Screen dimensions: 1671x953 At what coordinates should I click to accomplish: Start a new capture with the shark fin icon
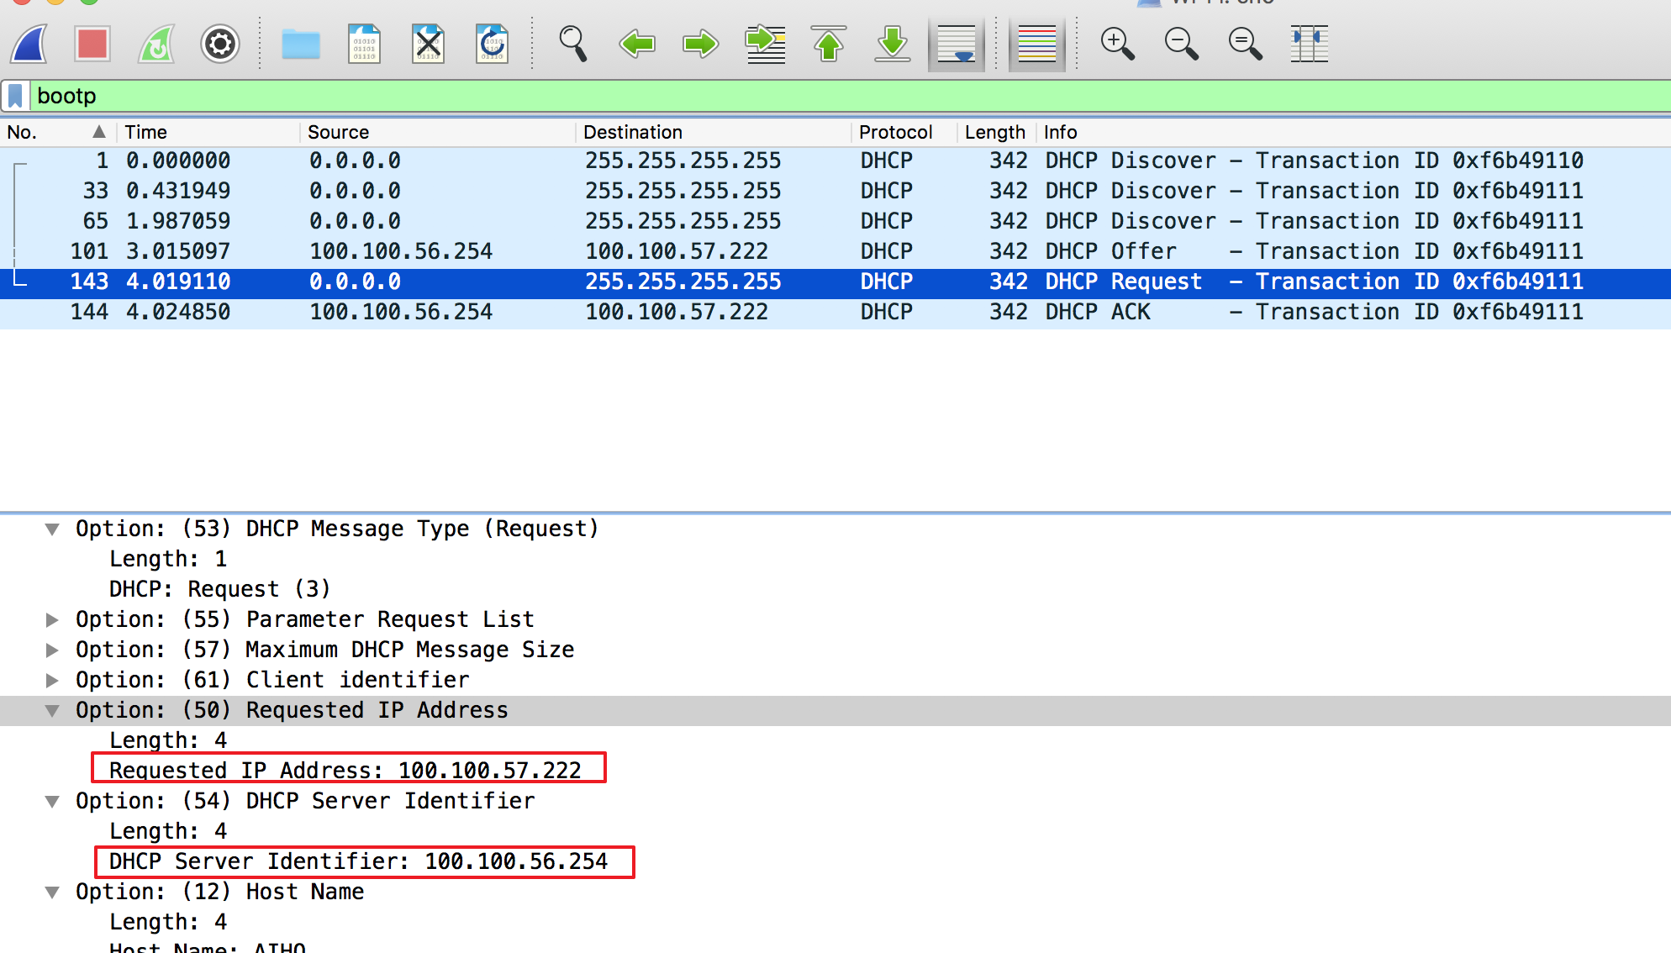point(28,44)
